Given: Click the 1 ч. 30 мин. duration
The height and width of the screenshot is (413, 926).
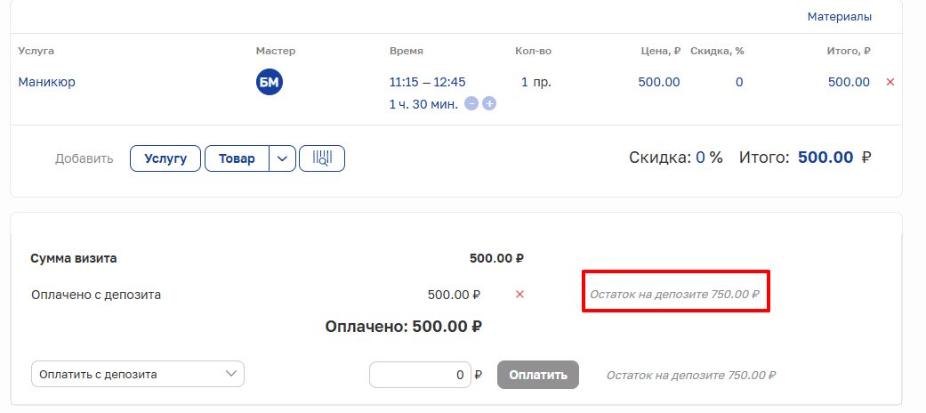Looking at the screenshot, I should tap(423, 103).
